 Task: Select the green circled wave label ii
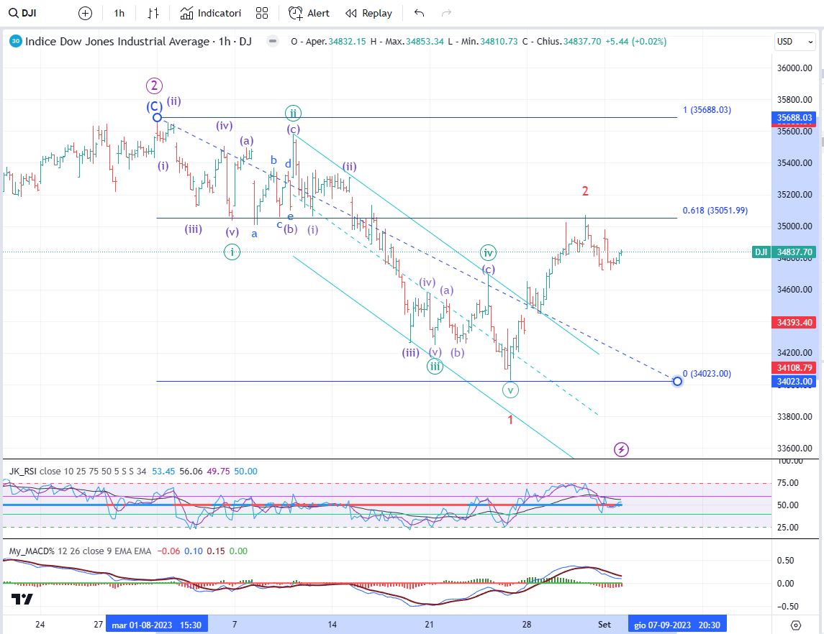[293, 113]
